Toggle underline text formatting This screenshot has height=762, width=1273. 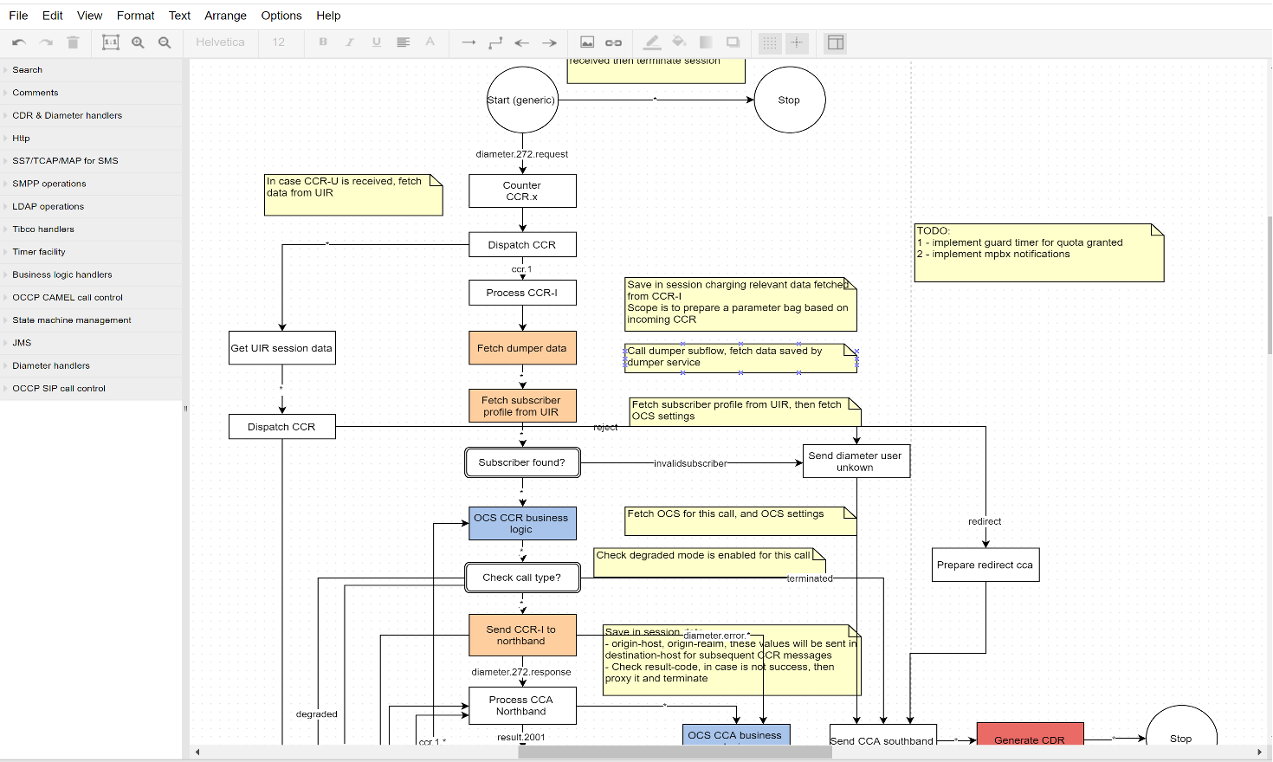pos(376,42)
